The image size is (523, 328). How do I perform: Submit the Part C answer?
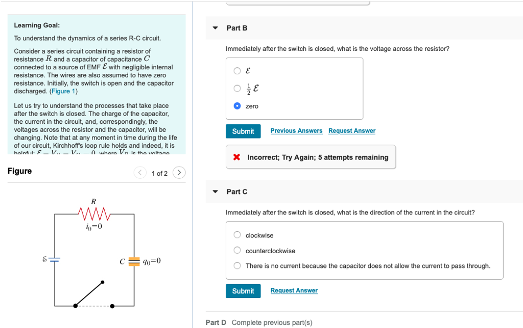243,291
